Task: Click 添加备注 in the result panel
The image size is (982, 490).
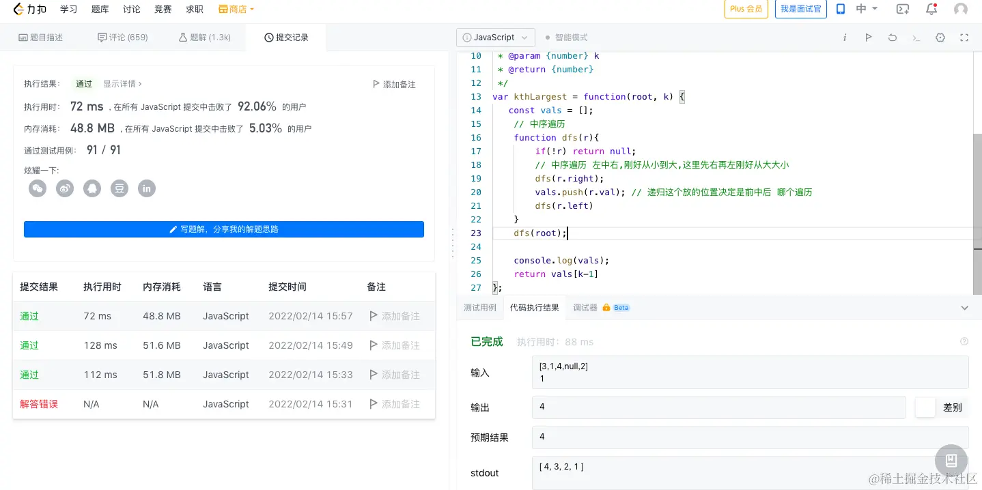Action: [394, 85]
